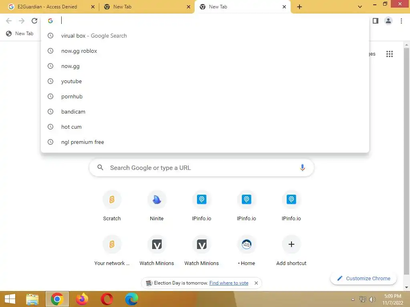Image resolution: width=410 pixels, height=307 pixels.
Task: Open the Chrome side panel icon
Action: (x=376, y=21)
